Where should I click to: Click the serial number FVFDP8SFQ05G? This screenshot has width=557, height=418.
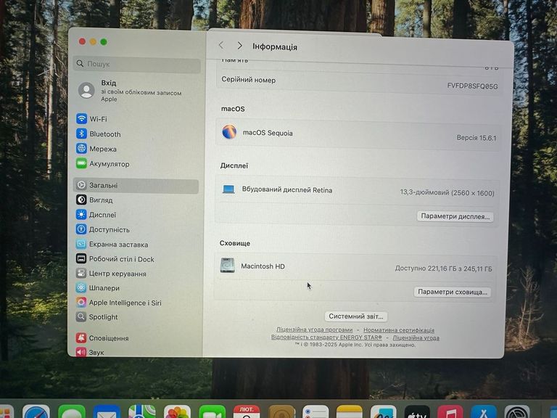[x=472, y=86]
